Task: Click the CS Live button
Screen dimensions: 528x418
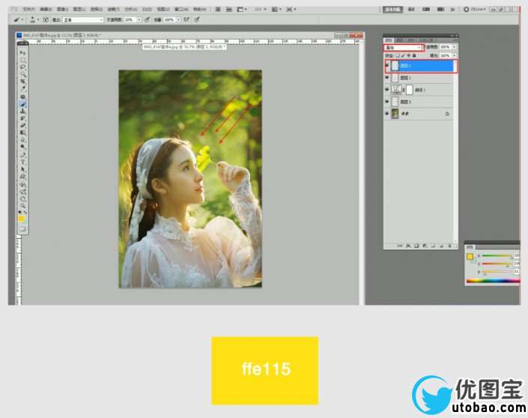Action: coord(476,9)
